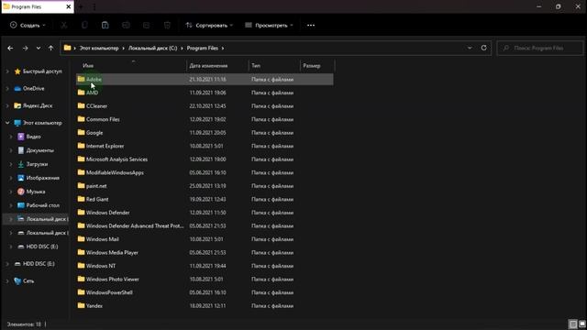The image size is (587, 330).
Task: Click the Paste clipboard icon
Action: point(105,25)
